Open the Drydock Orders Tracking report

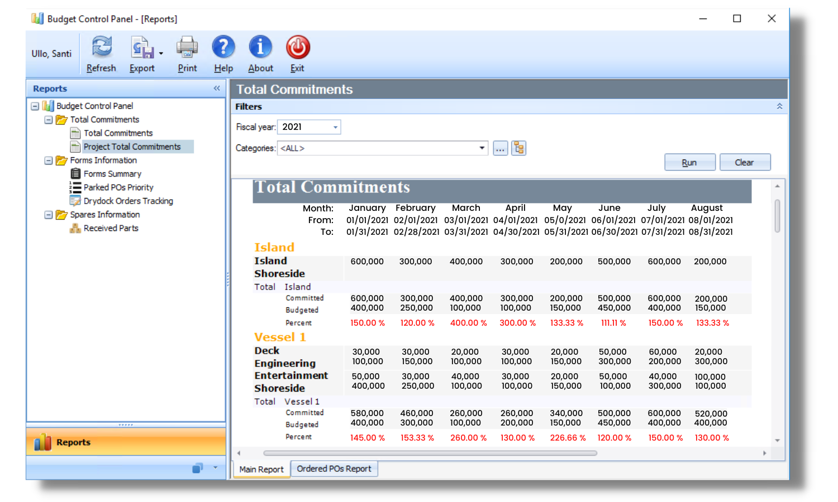coord(128,201)
